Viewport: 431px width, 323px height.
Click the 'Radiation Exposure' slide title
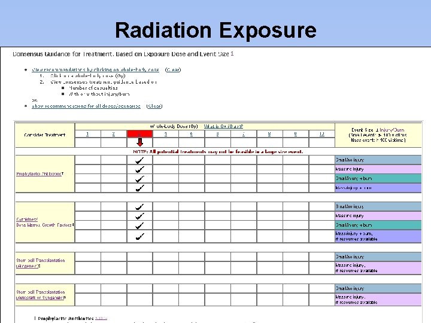pyautogui.click(x=215, y=30)
